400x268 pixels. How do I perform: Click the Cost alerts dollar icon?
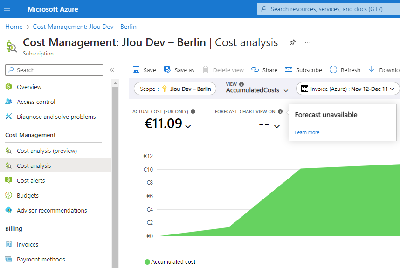[x=9, y=180]
